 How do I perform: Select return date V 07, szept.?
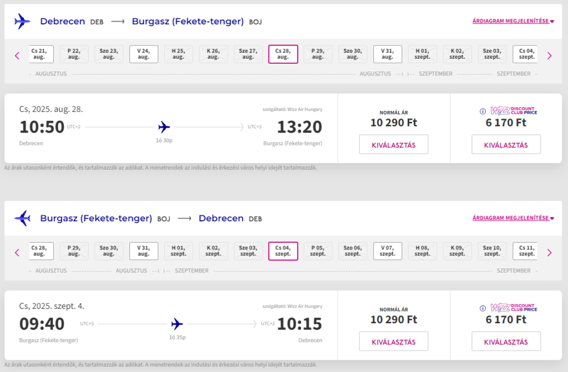tap(387, 251)
